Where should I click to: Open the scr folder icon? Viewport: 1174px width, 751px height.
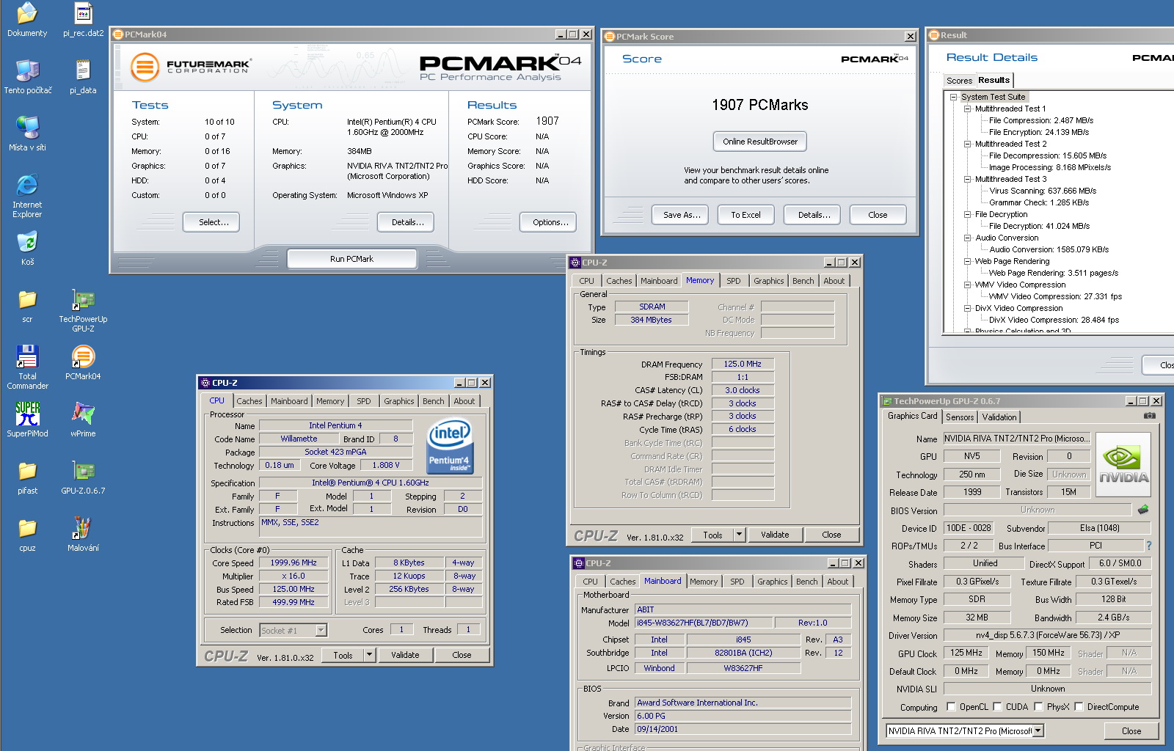[27, 305]
